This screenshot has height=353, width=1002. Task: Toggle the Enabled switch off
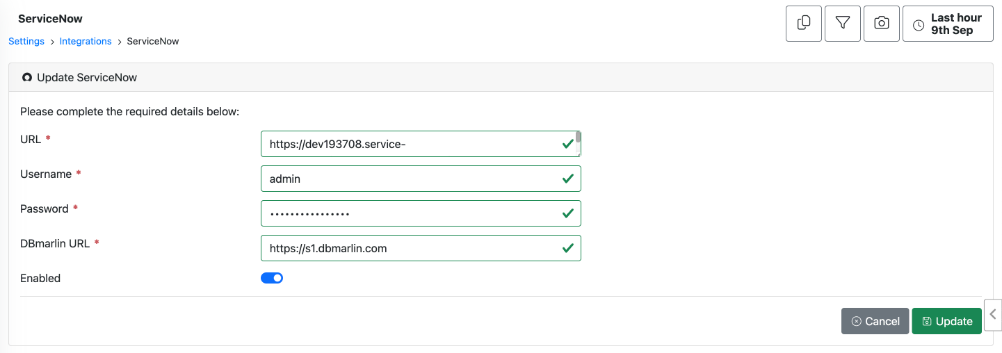pos(272,278)
